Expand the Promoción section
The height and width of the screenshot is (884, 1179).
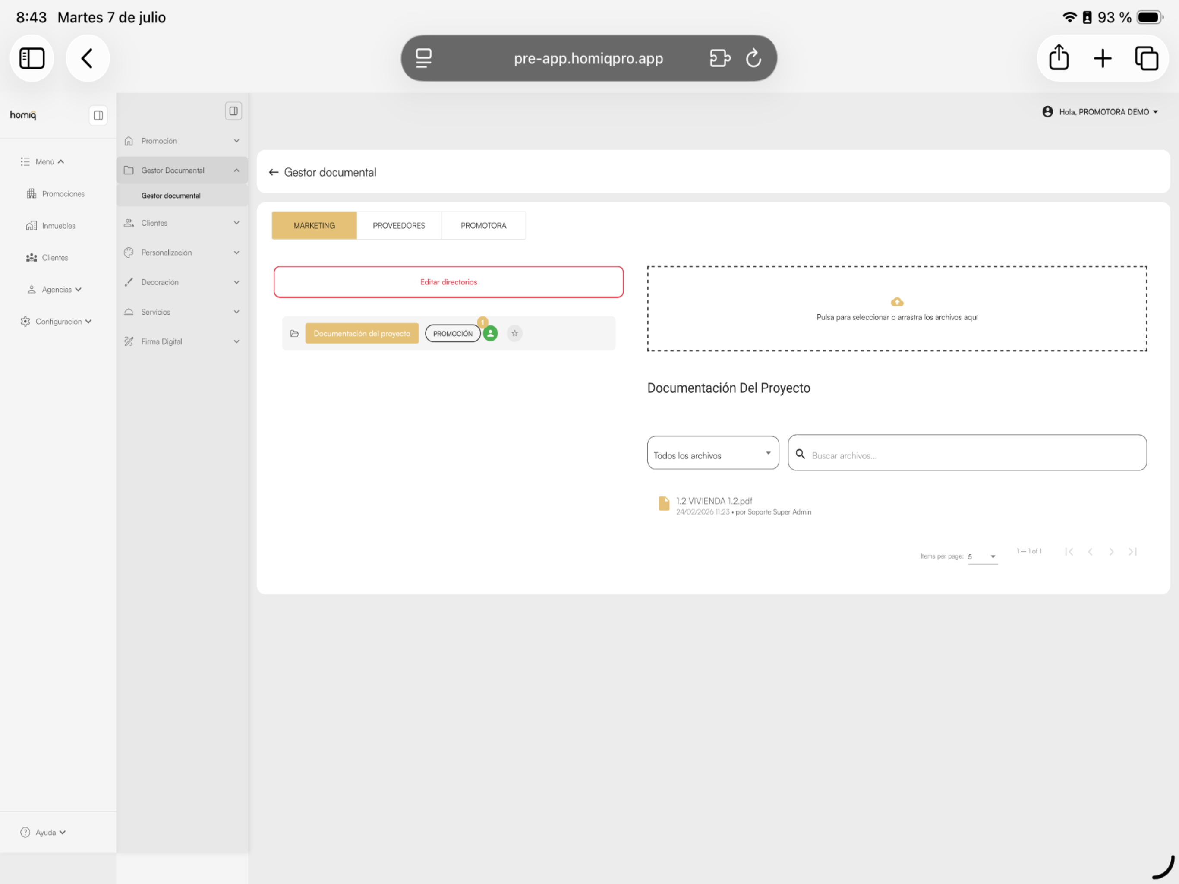point(182,141)
